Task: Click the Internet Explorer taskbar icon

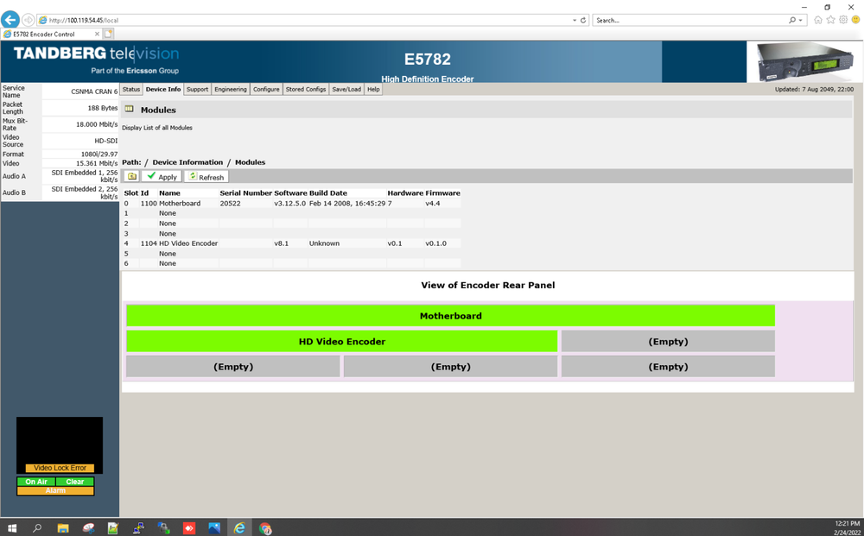Action: point(239,528)
